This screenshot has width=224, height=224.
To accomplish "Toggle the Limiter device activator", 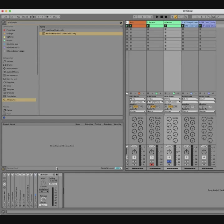I will tap(40, 175).
